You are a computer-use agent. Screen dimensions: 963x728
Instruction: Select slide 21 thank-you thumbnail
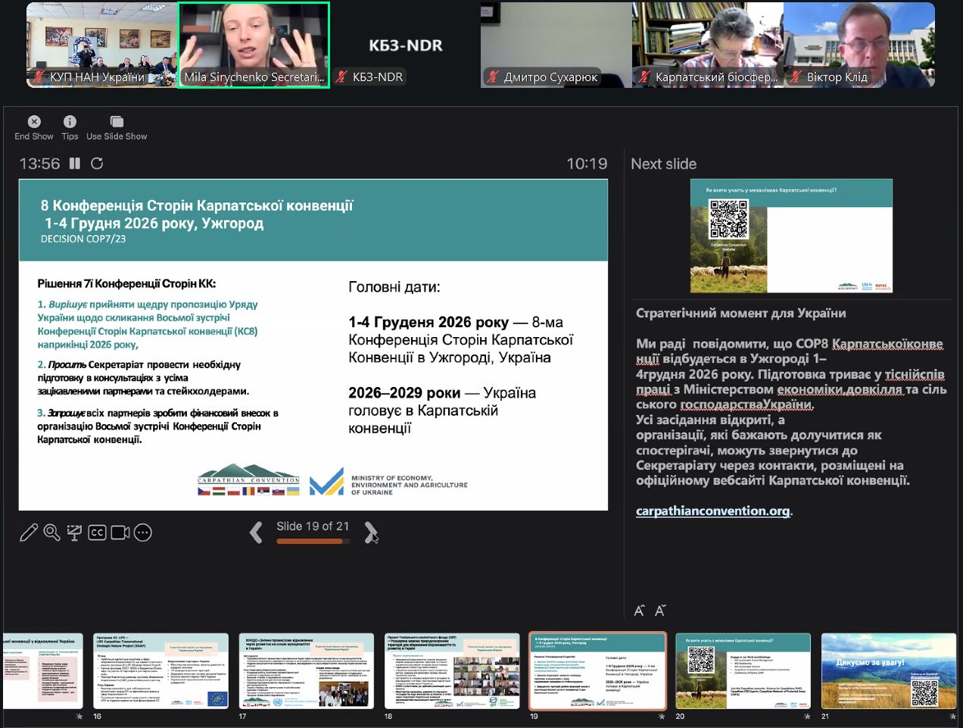(x=889, y=671)
